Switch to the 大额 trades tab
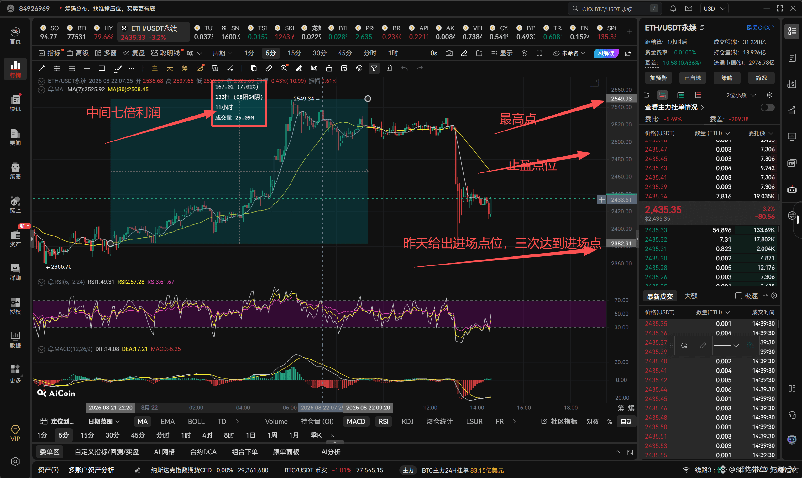 (691, 296)
